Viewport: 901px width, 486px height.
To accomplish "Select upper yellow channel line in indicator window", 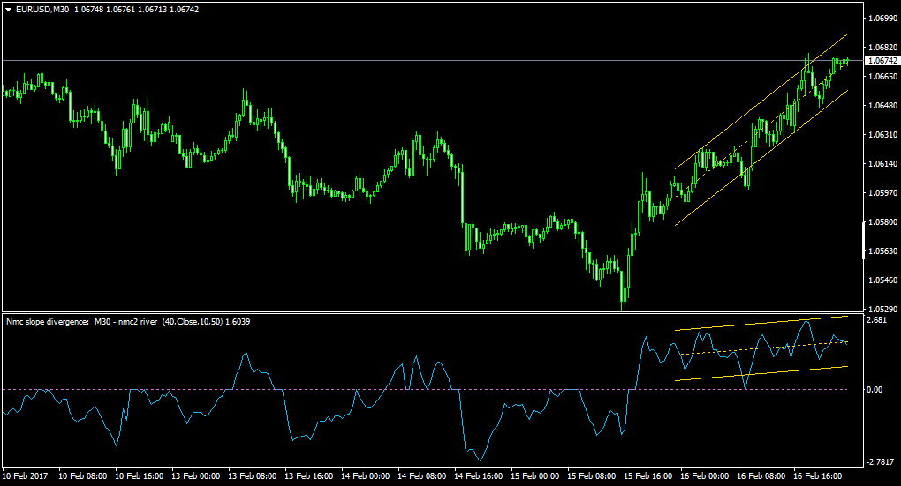I will (x=761, y=323).
